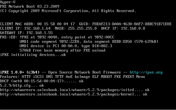Click the kernel package URL line
Viewport: 176px width, 110px height.
(74, 94)
